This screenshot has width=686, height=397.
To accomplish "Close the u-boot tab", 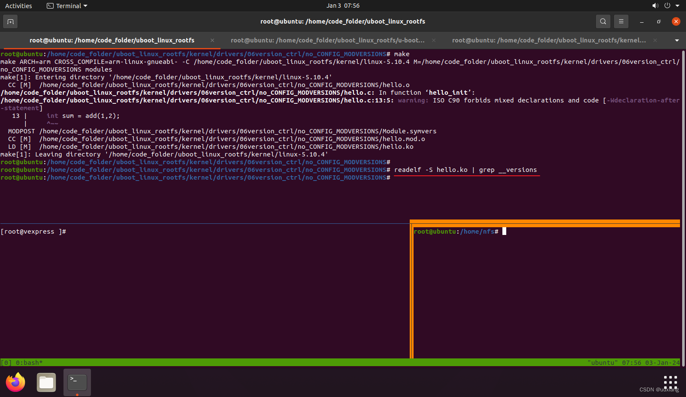I will coord(434,40).
